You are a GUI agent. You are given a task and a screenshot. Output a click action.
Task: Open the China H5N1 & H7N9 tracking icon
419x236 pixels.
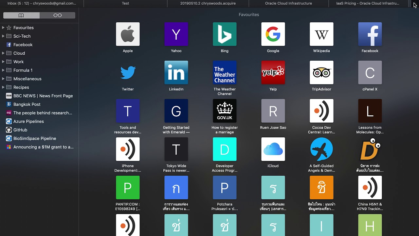[370, 187]
